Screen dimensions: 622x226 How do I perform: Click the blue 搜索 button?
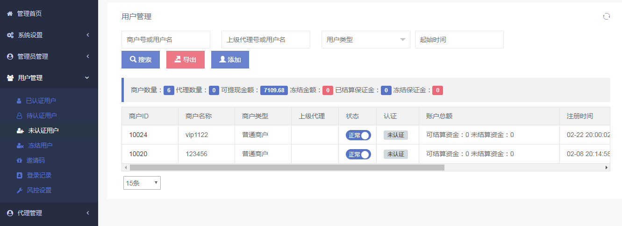click(x=141, y=60)
